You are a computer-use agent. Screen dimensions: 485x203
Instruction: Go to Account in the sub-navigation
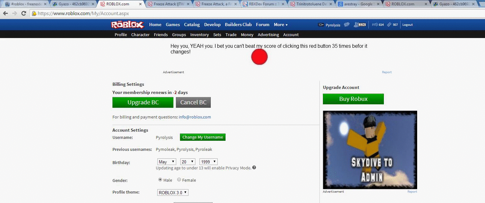[291, 35]
